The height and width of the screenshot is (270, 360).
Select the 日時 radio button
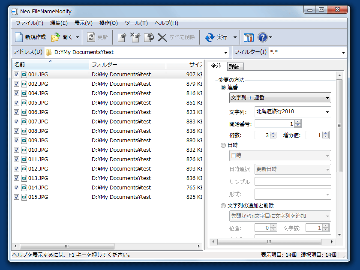click(223, 145)
